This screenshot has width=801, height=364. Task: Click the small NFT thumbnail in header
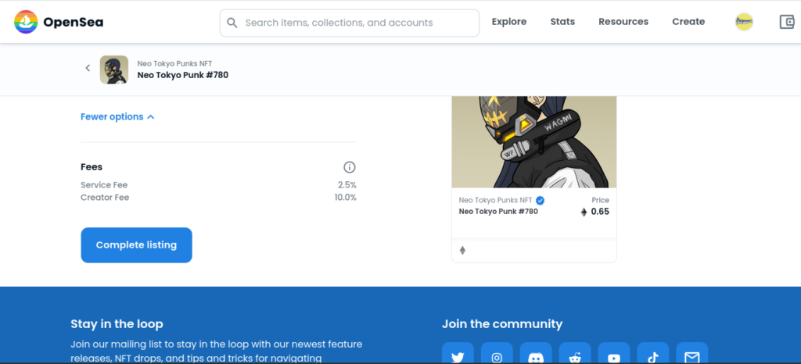pyautogui.click(x=114, y=70)
